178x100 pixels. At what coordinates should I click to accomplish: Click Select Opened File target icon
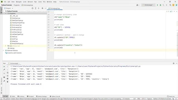33,8
